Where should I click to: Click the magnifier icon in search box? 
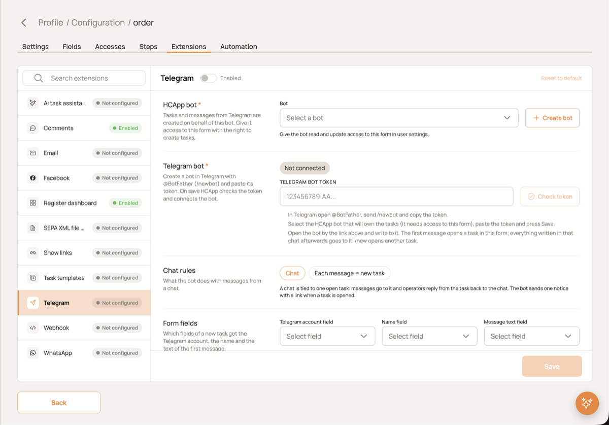39,78
